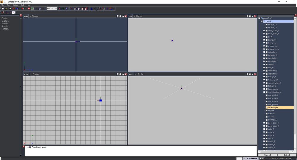Viewport: 297px width, 160px height.
Task: Click the Open file toolbar icon
Action: [x=7, y=9]
